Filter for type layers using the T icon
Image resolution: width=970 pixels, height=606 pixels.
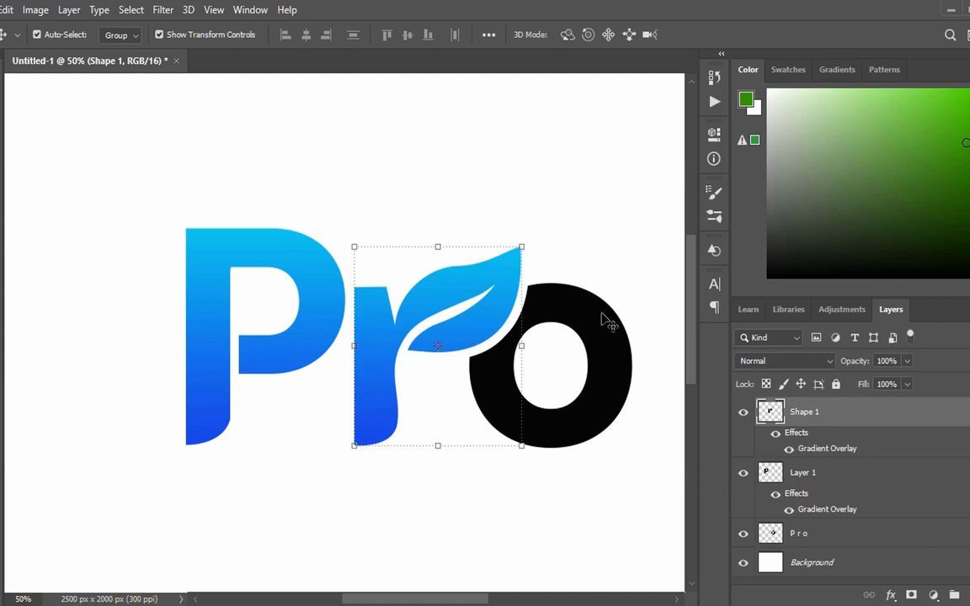point(855,337)
